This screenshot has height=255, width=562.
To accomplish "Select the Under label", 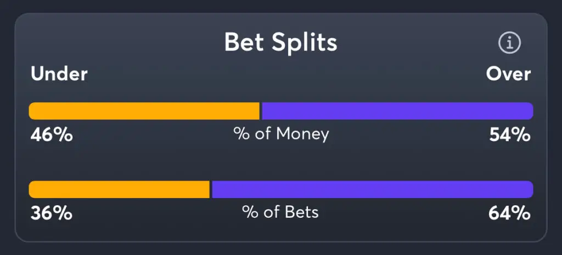I will pos(59,74).
